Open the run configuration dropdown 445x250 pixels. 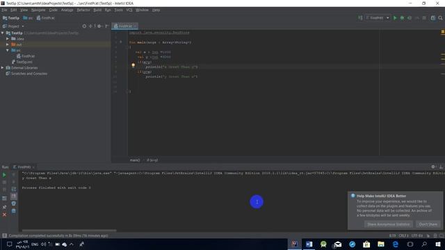[x=378, y=18]
